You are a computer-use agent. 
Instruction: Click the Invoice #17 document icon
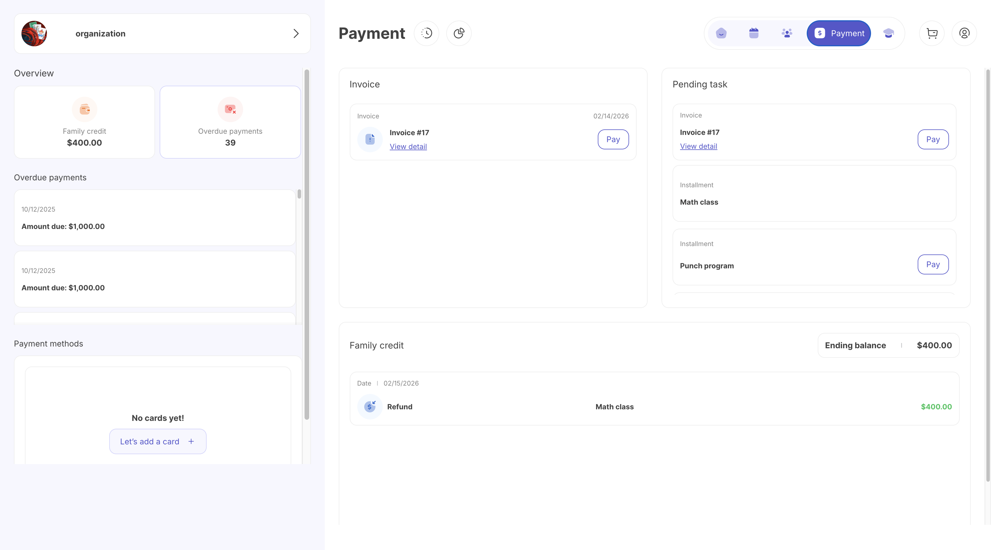(370, 139)
